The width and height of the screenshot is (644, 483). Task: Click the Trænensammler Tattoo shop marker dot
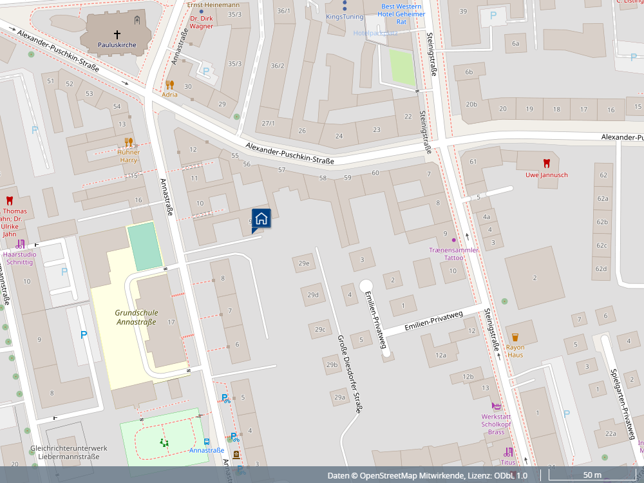tap(453, 240)
